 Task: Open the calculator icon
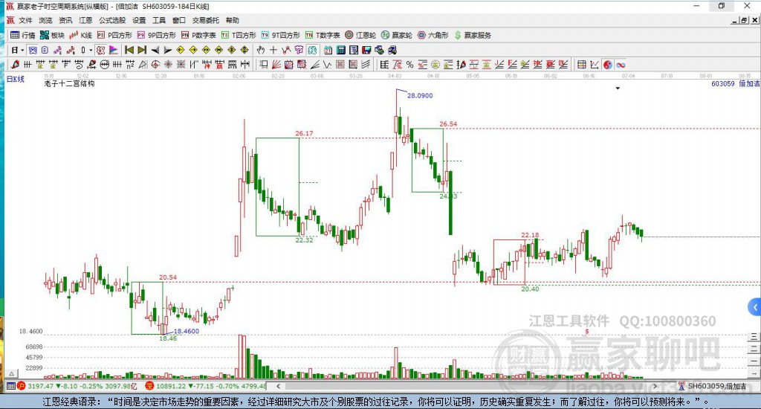point(340,50)
